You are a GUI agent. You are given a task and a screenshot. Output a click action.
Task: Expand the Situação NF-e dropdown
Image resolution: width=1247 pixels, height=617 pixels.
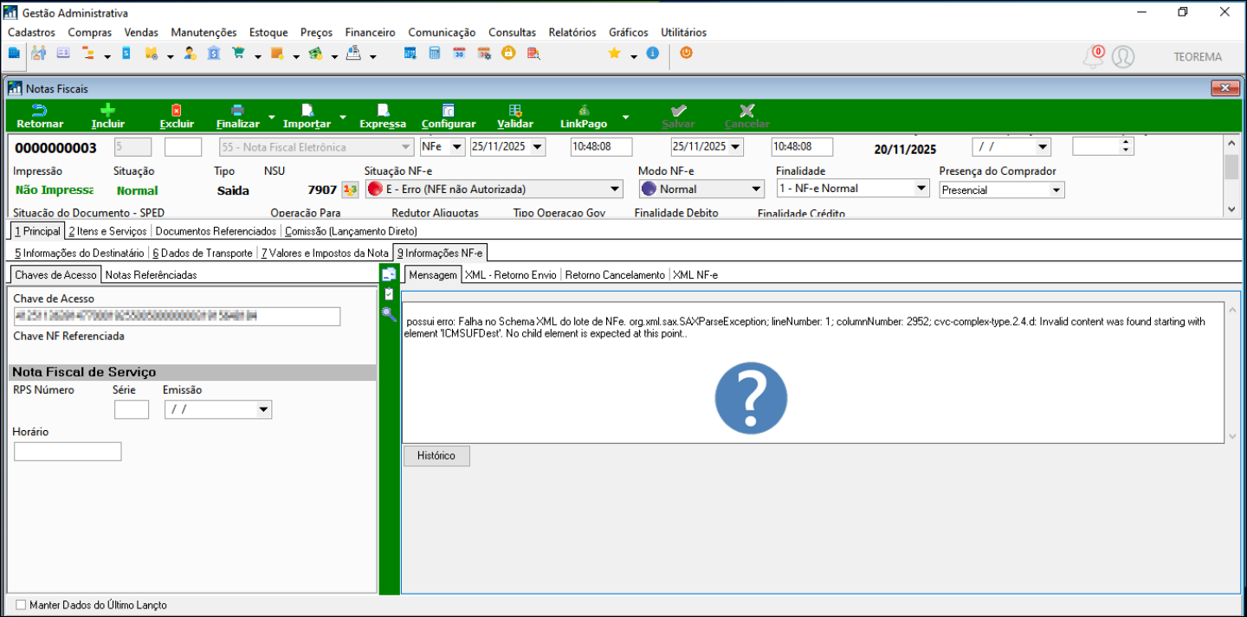pyautogui.click(x=615, y=190)
